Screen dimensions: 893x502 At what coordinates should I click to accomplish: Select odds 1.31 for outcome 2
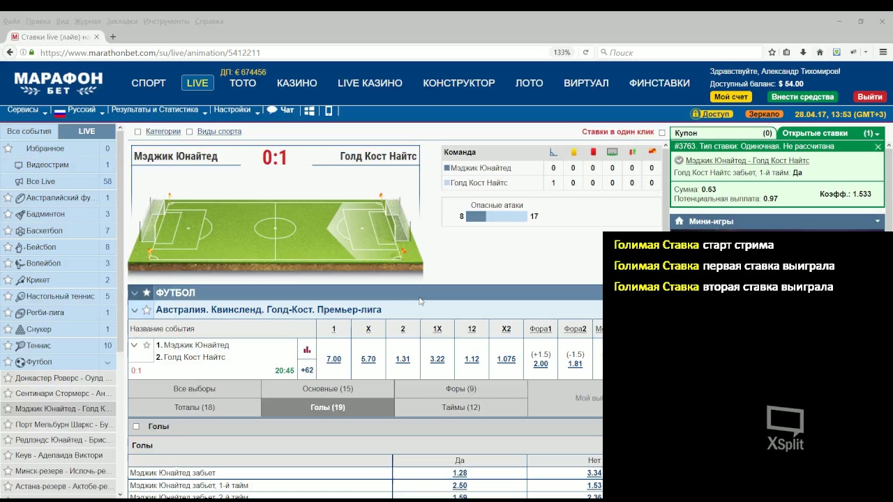[403, 359]
